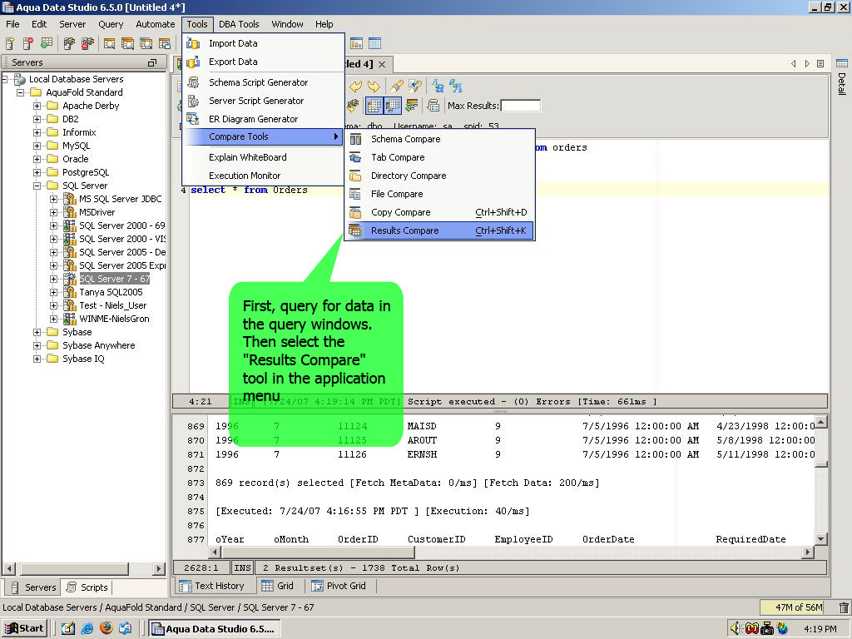Expand the Sybase Anywhere folder

point(37,345)
